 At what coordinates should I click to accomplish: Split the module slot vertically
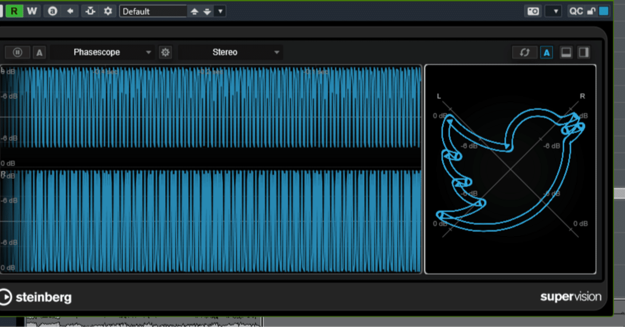[x=583, y=52]
